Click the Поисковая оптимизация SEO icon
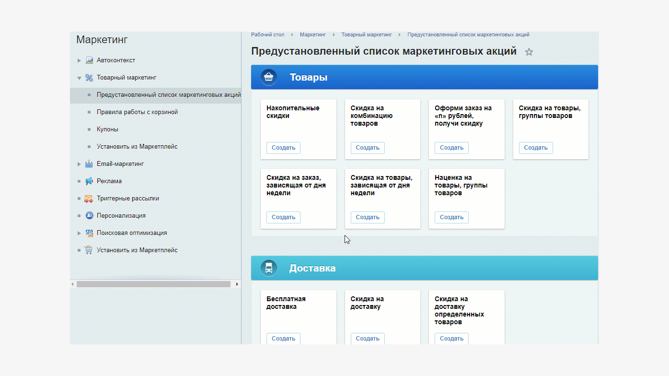The image size is (669, 376). (89, 233)
